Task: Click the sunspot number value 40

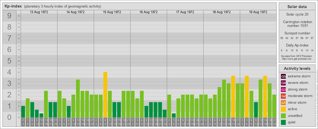Action: pos(287,38)
